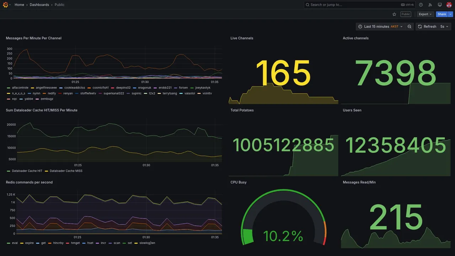
Task: Open Active channels panel title
Action: coord(355,38)
